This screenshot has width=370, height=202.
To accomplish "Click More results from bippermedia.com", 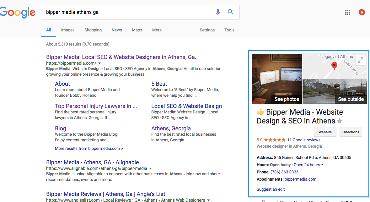I will tap(89, 148).
